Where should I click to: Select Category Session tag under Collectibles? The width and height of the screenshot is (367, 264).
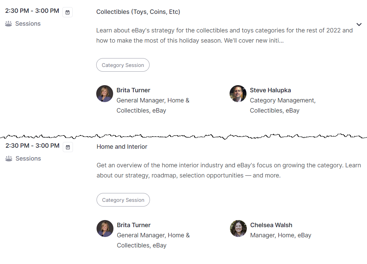[123, 65]
